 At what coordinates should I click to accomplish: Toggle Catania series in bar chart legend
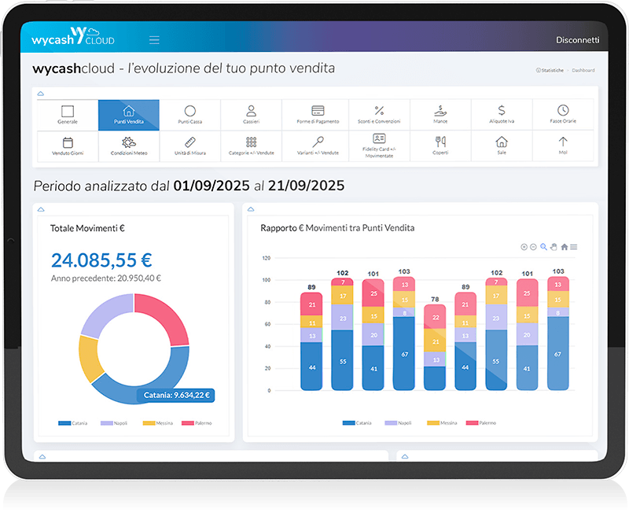click(x=357, y=422)
